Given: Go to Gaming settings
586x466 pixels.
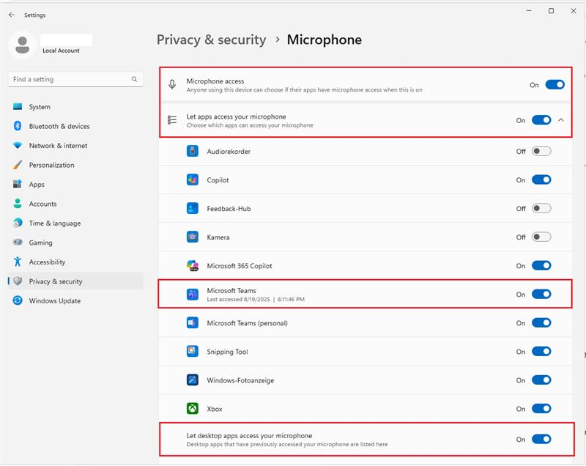Looking at the screenshot, I should click(75, 243).
